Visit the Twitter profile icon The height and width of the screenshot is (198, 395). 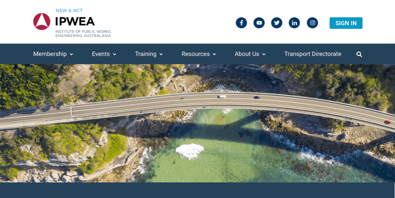277,23
